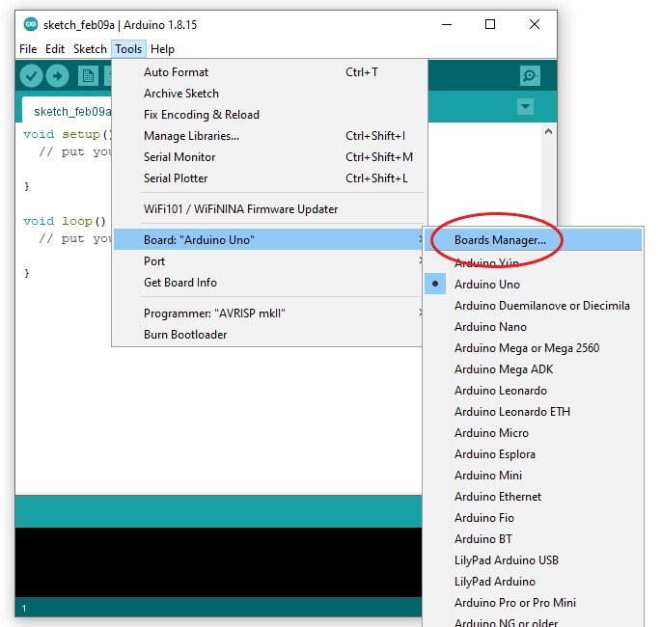Image resolution: width=661 pixels, height=627 pixels.
Task: Select Auto Format in Tools menu
Action: click(x=176, y=72)
